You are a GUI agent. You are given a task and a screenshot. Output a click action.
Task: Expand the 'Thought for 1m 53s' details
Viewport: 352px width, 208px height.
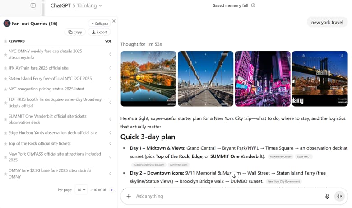[x=141, y=44]
